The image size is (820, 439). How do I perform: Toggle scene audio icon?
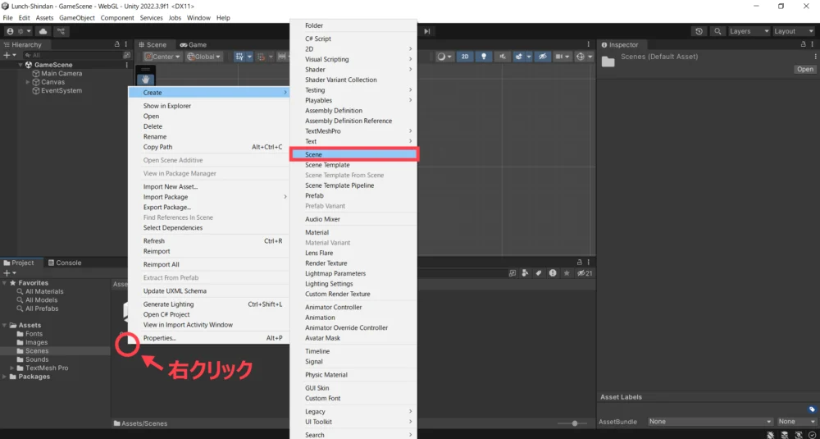[x=503, y=57]
